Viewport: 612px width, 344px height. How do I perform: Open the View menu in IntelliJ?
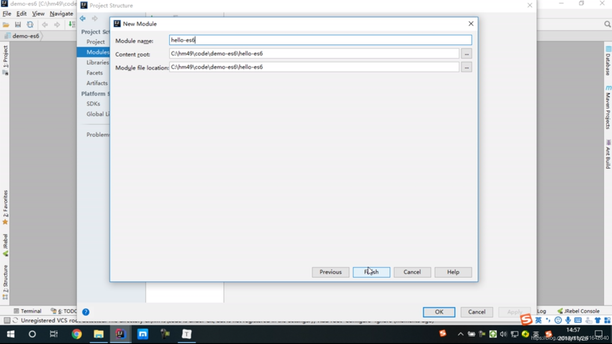[x=38, y=14]
